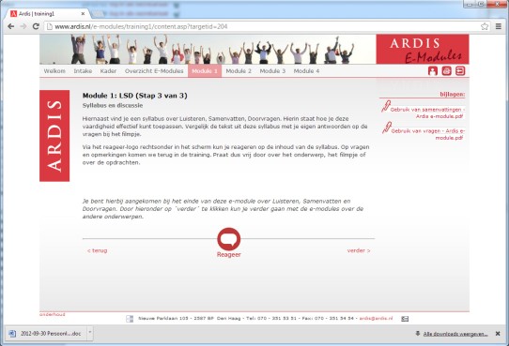Click the paperclip beside samenvattingen pdf
This screenshot has width=509, height=346.
386,106
